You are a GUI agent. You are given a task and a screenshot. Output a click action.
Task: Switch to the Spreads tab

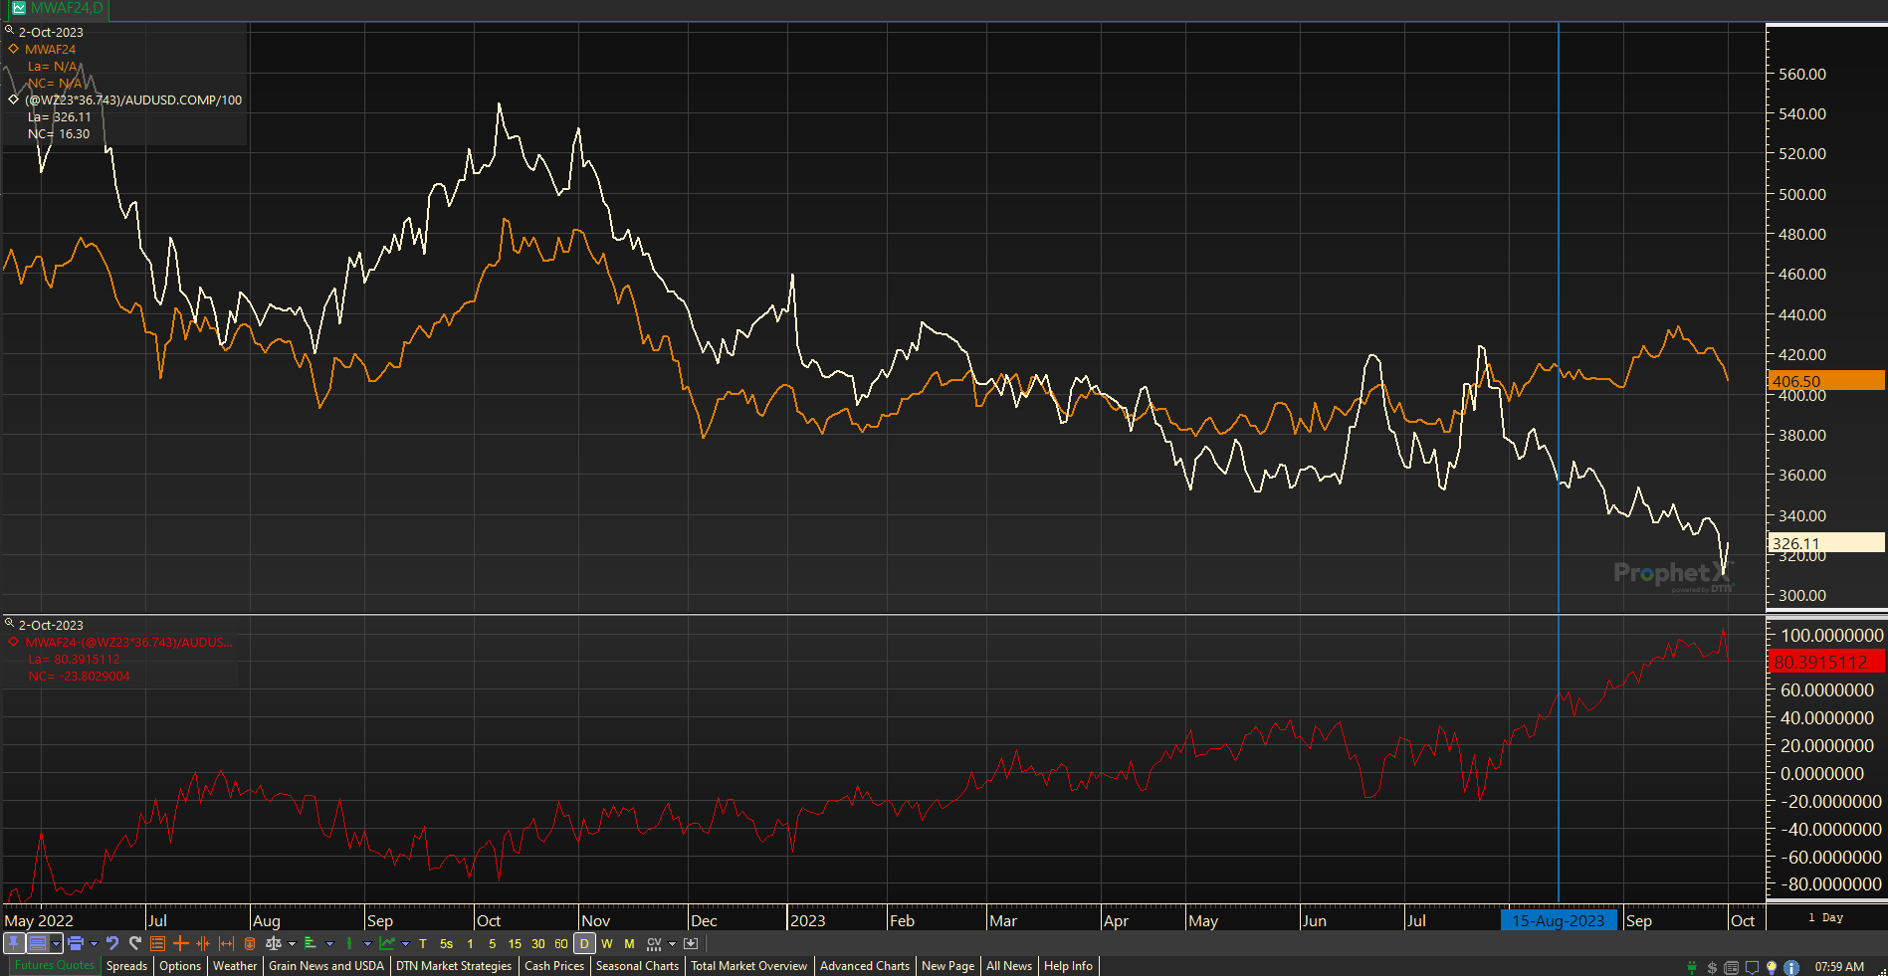point(126,966)
